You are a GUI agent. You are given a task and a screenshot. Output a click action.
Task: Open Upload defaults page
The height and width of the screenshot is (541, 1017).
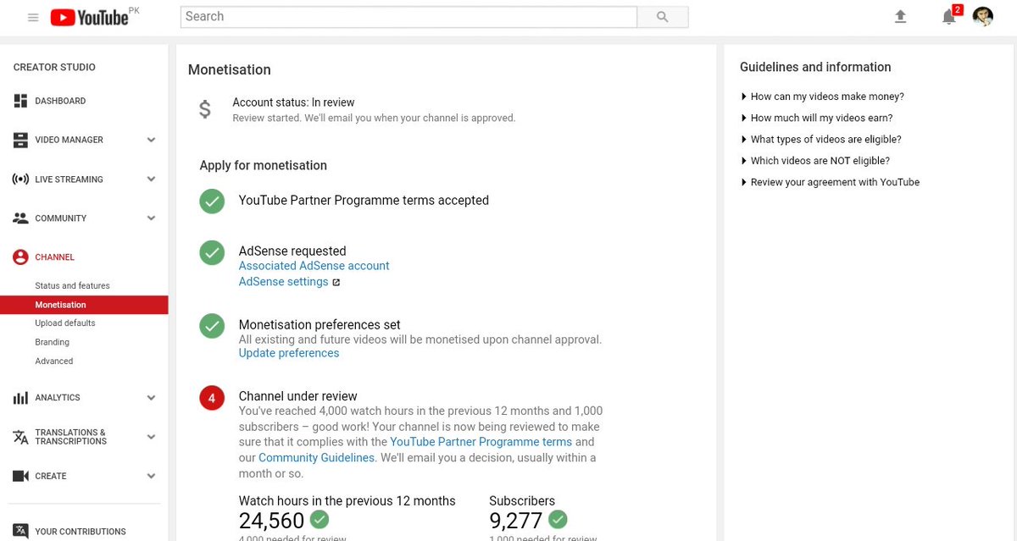65,323
